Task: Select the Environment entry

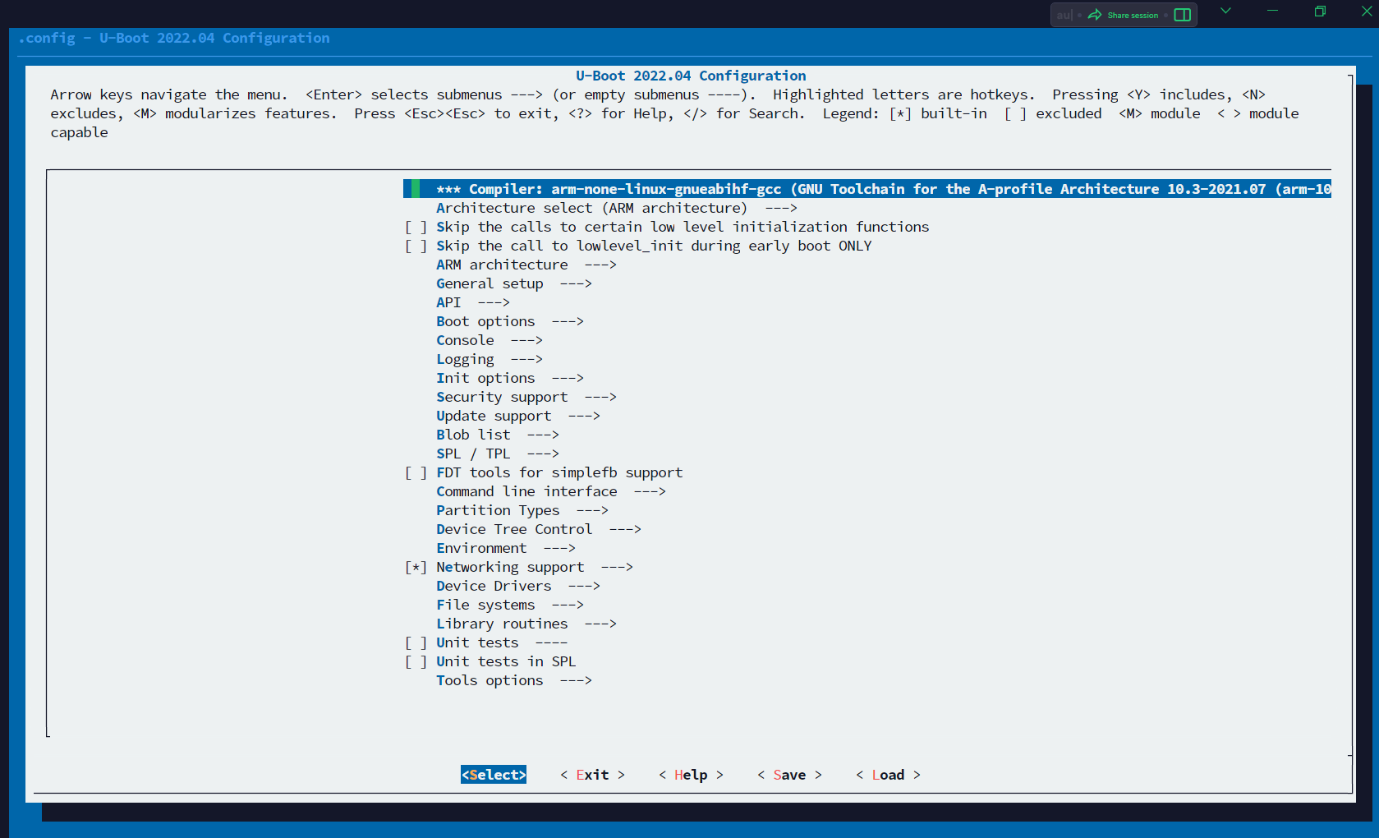Action: 505,549
